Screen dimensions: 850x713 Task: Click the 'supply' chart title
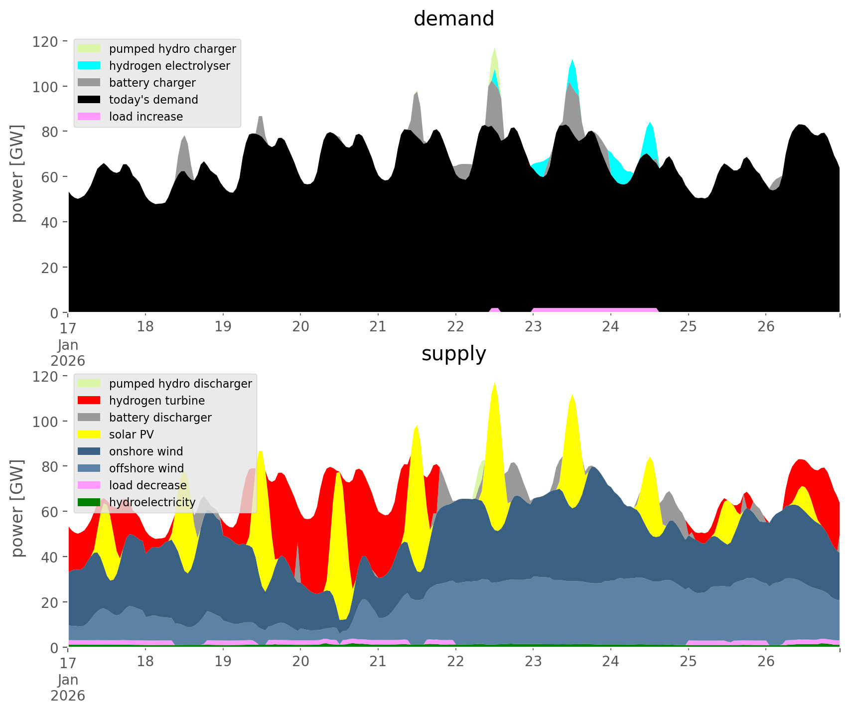(453, 354)
